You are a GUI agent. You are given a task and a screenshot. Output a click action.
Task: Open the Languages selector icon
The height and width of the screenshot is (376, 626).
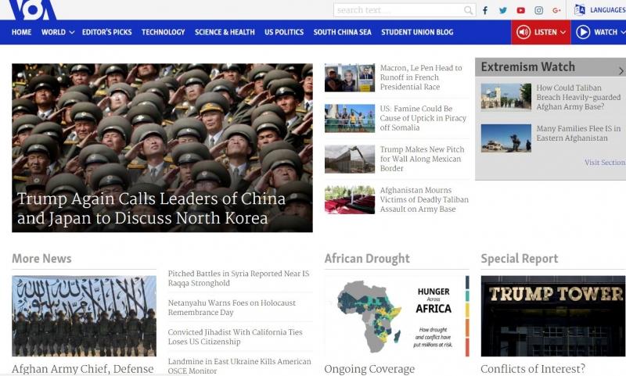pos(580,10)
